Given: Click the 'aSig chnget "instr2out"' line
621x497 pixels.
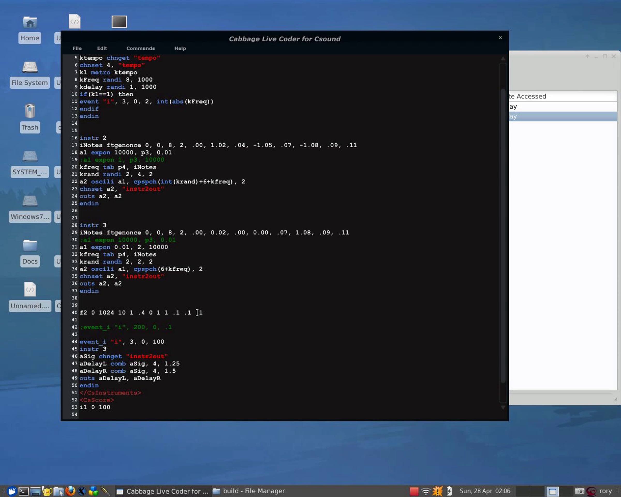Looking at the screenshot, I should click(x=124, y=356).
